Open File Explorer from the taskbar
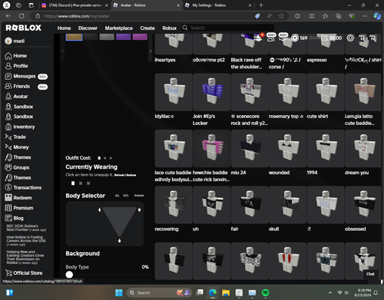The width and height of the screenshot is (384, 300). click(x=226, y=292)
